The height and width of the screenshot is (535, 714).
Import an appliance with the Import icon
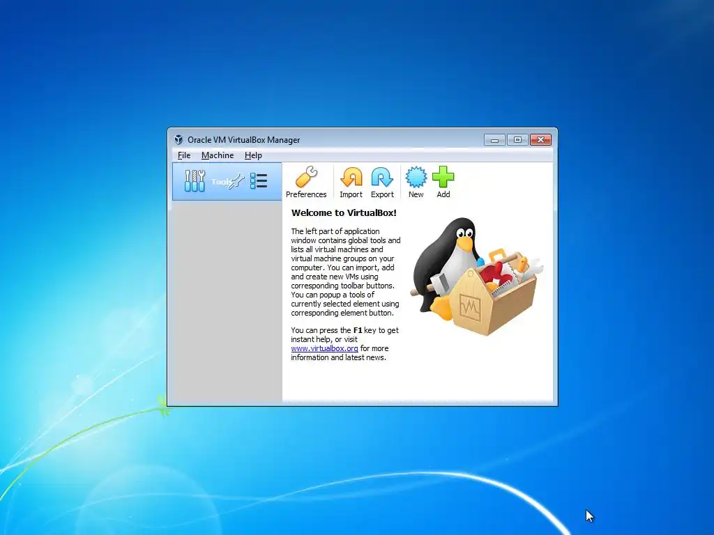coord(351,182)
